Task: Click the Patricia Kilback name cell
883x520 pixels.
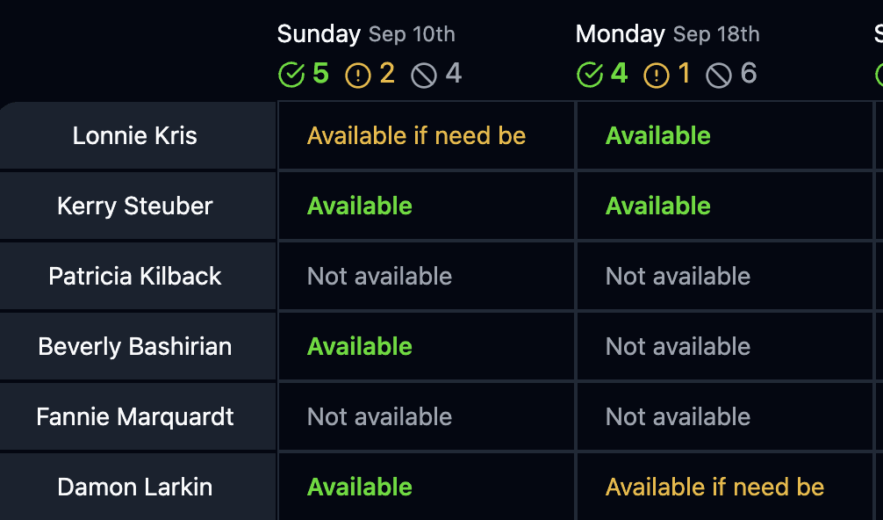Action: coord(135,277)
